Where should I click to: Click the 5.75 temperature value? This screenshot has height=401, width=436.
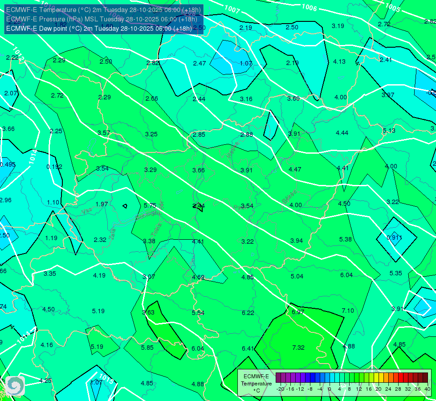pyautogui.click(x=150, y=205)
